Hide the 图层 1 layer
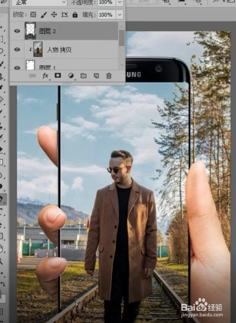Image resolution: width=236 pixels, height=323 pixels. pyautogui.click(x=17, y=68)
